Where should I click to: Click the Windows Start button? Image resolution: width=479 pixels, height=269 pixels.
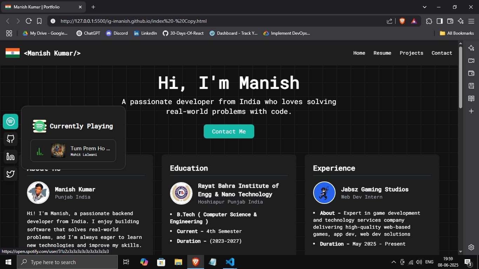point(8,262)
